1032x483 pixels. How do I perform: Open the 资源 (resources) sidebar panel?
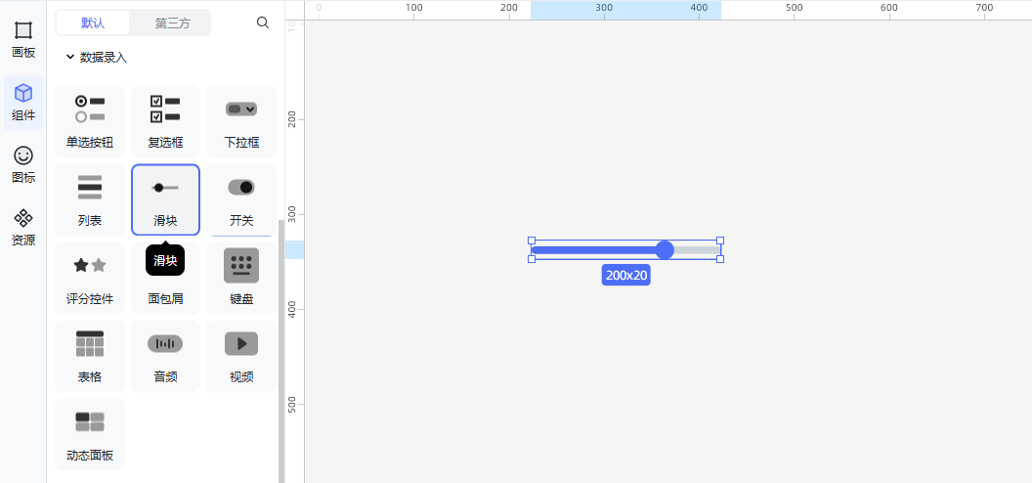[x=23, y=227]
